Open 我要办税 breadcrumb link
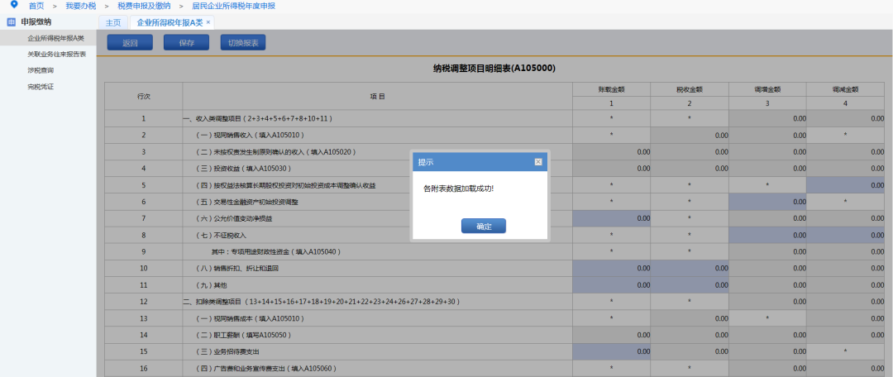This screenshot has height=377, width=893. coord(81,6)
